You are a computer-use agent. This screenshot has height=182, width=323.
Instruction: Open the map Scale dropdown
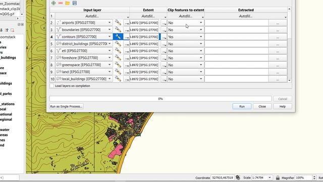click(270, 177)
